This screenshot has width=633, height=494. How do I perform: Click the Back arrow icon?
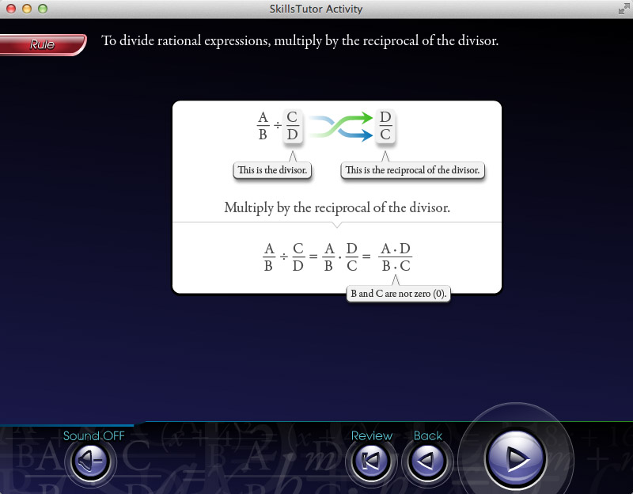[x=427, y=459]
